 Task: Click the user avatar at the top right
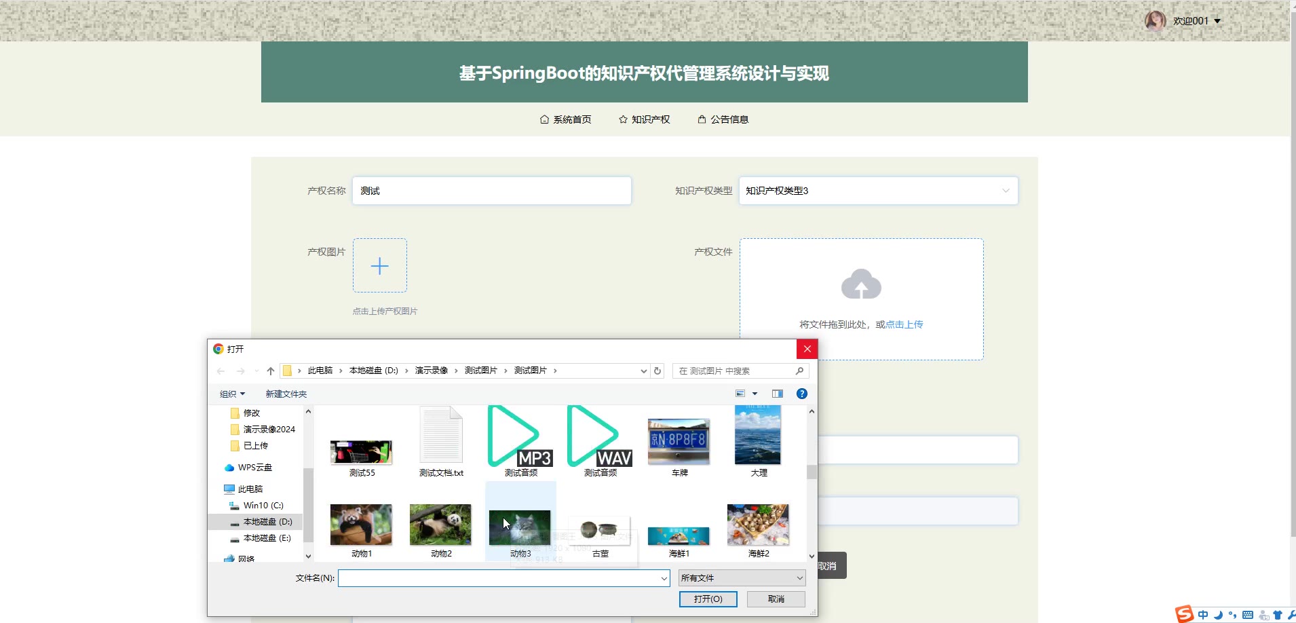(1156, 21)
